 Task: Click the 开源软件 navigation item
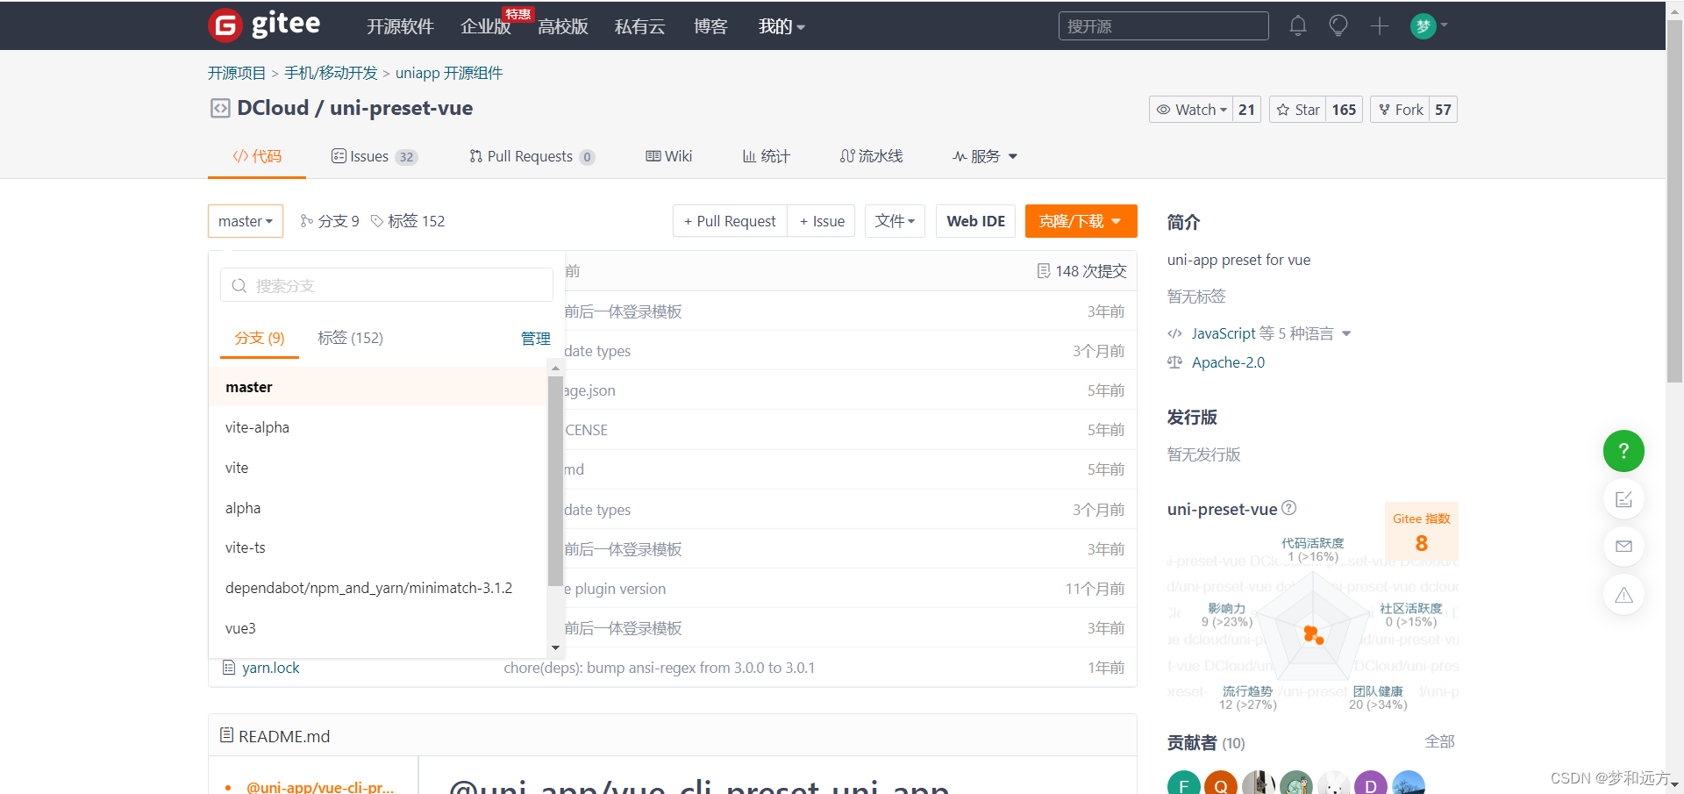point(400,26)
